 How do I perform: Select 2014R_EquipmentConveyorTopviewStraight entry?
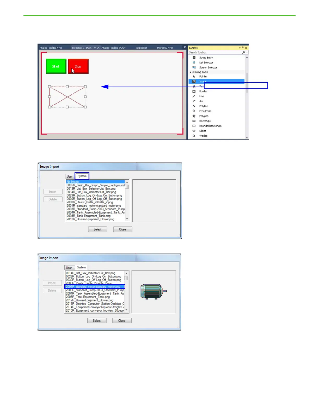(x=95, y=307)
